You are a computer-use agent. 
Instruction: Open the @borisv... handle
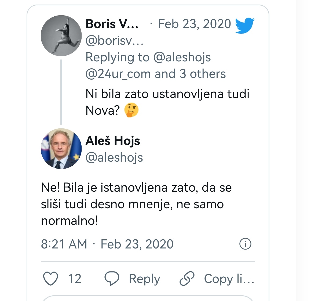tap(115, 41)
